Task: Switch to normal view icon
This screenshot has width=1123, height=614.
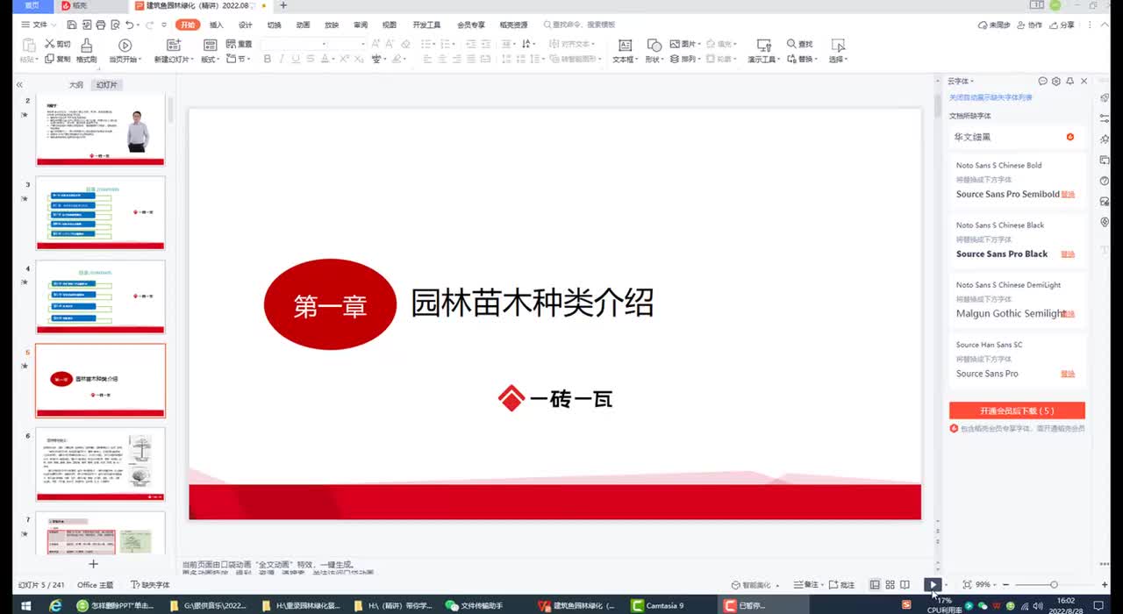Action: click(x=875, y=585)
